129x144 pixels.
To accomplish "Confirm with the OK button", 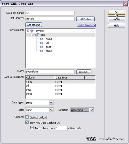I will click(x=116, y=12).
